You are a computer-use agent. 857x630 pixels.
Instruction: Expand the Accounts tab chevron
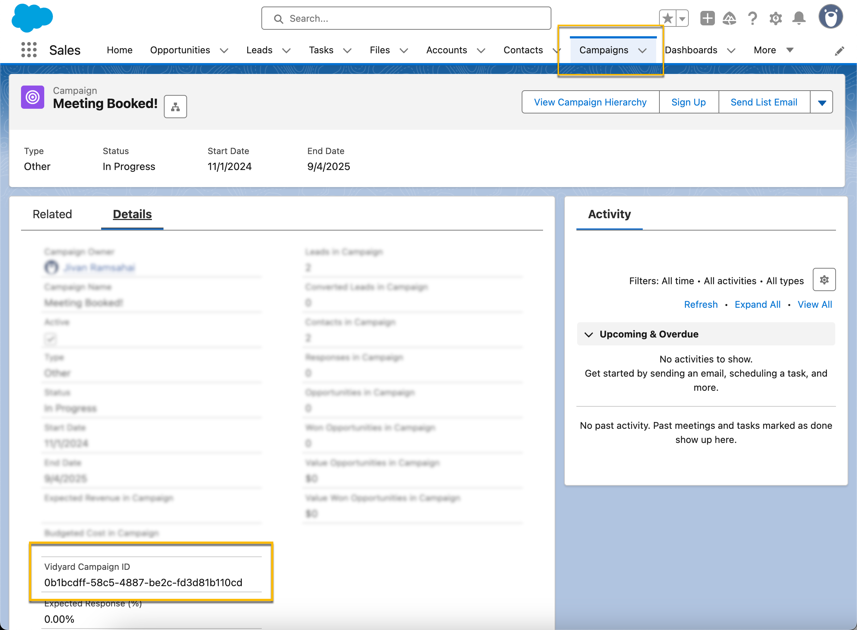(x=481, y=51)
